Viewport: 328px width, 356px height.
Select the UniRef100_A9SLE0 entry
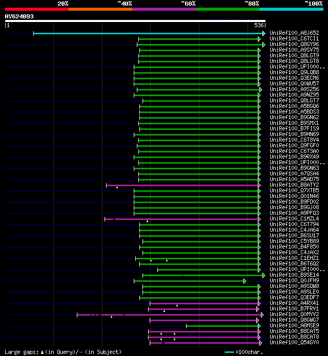pos(294,292)
